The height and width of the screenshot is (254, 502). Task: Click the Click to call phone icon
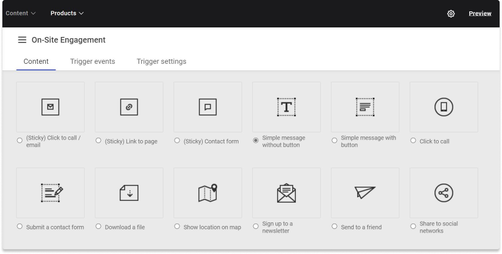444,107
